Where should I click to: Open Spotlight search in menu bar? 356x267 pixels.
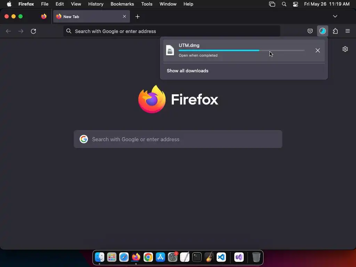284,4
